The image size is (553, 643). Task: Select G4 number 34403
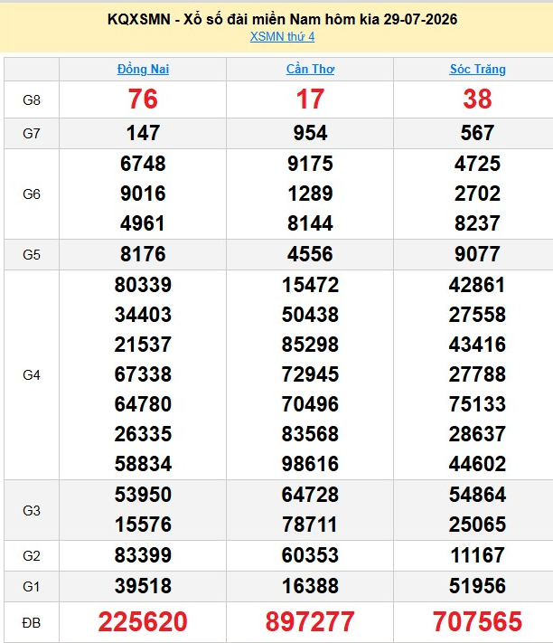click(143, 315)
